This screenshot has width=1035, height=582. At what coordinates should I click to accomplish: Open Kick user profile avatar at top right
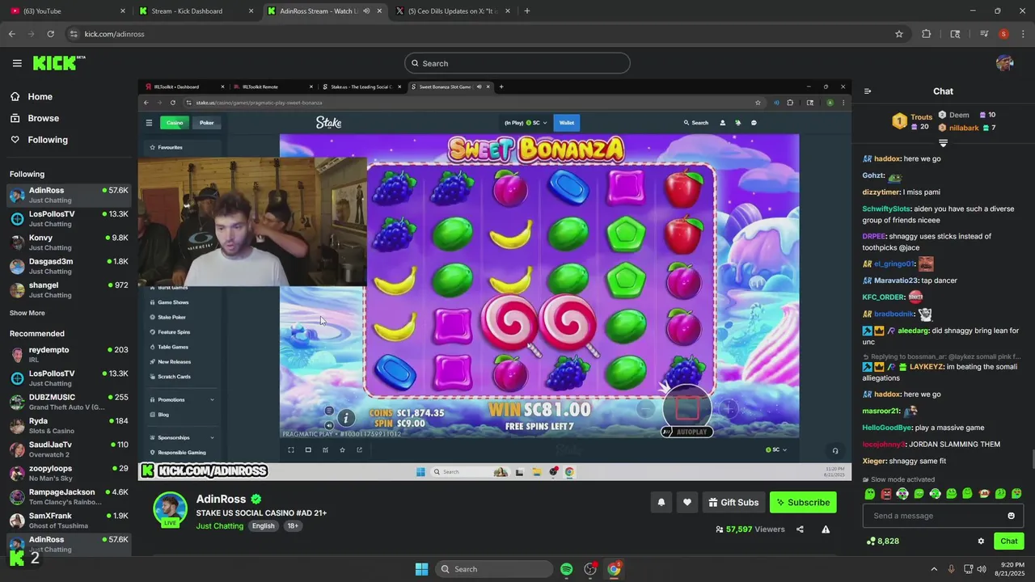(x=1004, y=63)
